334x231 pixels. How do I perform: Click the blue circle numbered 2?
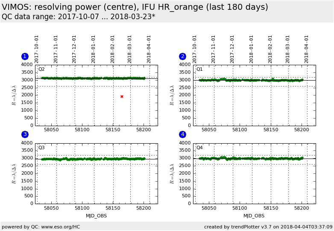(183, 56)
